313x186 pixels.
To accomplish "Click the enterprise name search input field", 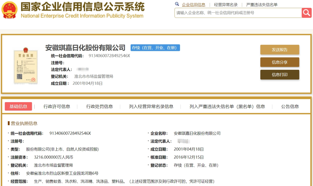I will click(238, 13).
